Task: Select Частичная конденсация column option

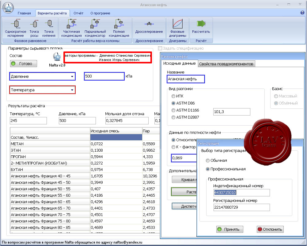Action: [71, 28]
